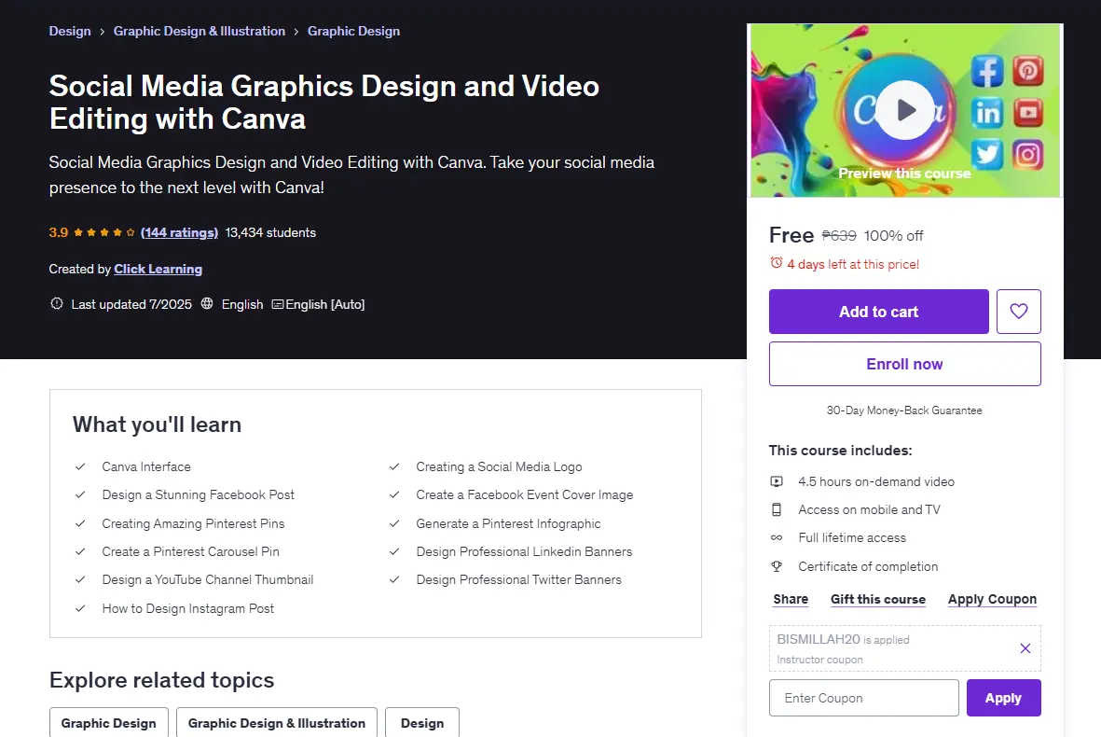Click the Instagram icon in course thumbnail

(x=1028, y=154)
